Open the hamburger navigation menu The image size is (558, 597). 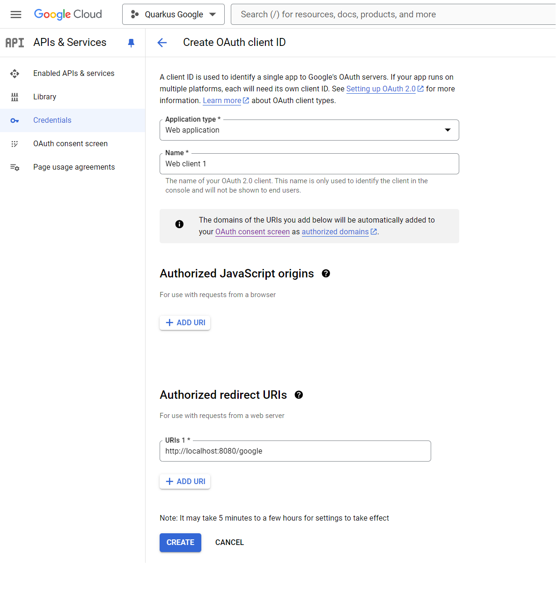click(x=16, y=15)
